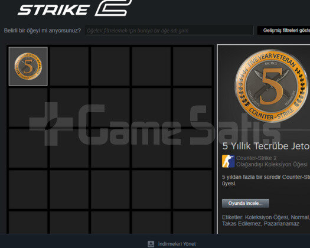The width and height of the screenshot is (310, 248).
Task: Click the large Five Year Veteran coin image
Action: click(x=271, y=86)
